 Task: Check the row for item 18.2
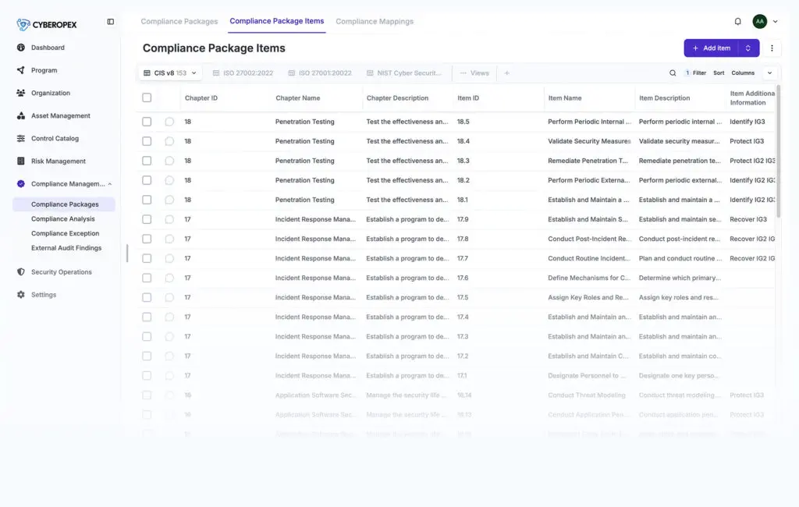(147, 180)
